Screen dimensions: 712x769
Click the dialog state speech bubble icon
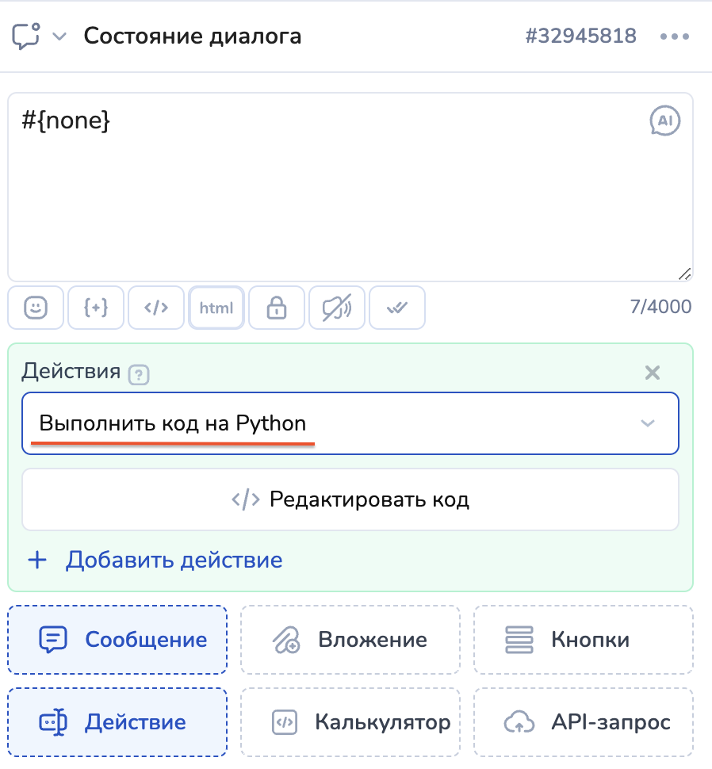click(x=26, y=36)
